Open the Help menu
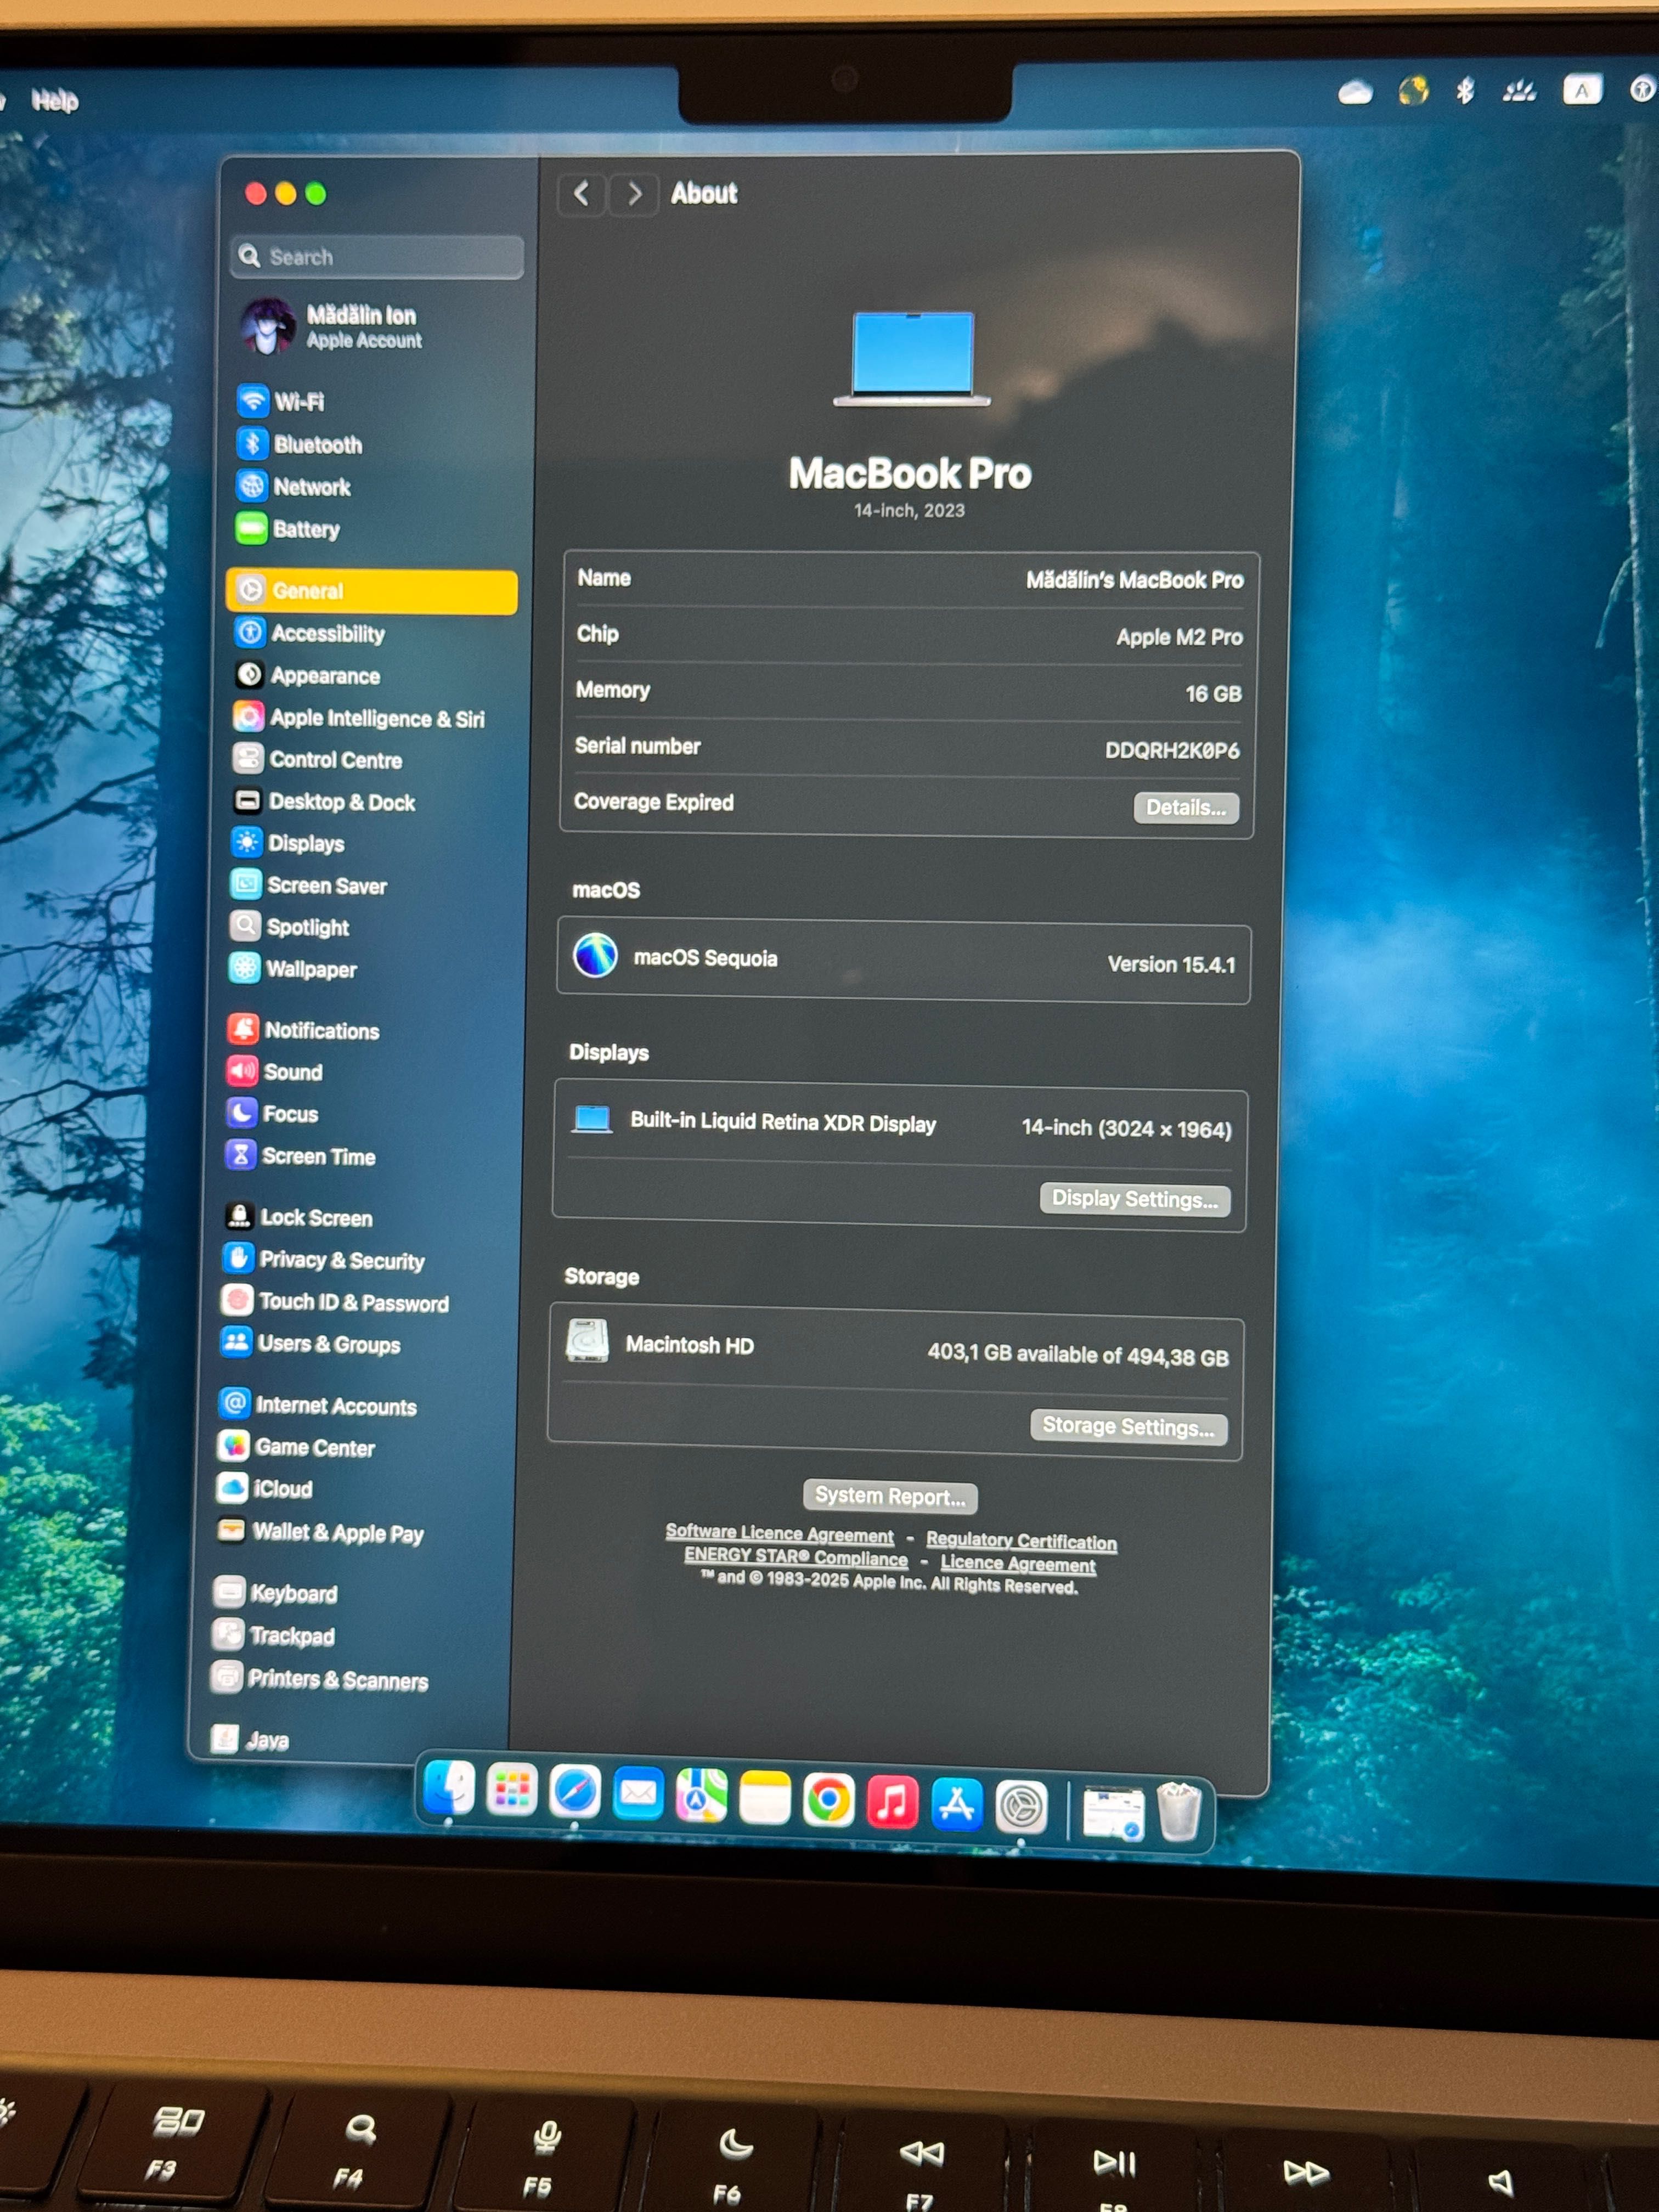This screenshot has width=1659, height=2212. 54,100
